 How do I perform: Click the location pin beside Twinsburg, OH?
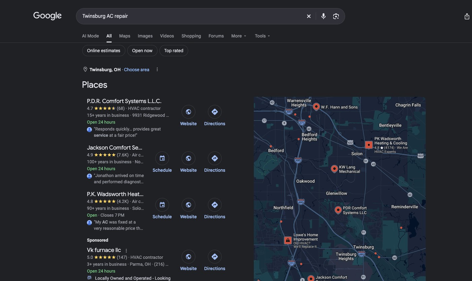pos(85,69)
